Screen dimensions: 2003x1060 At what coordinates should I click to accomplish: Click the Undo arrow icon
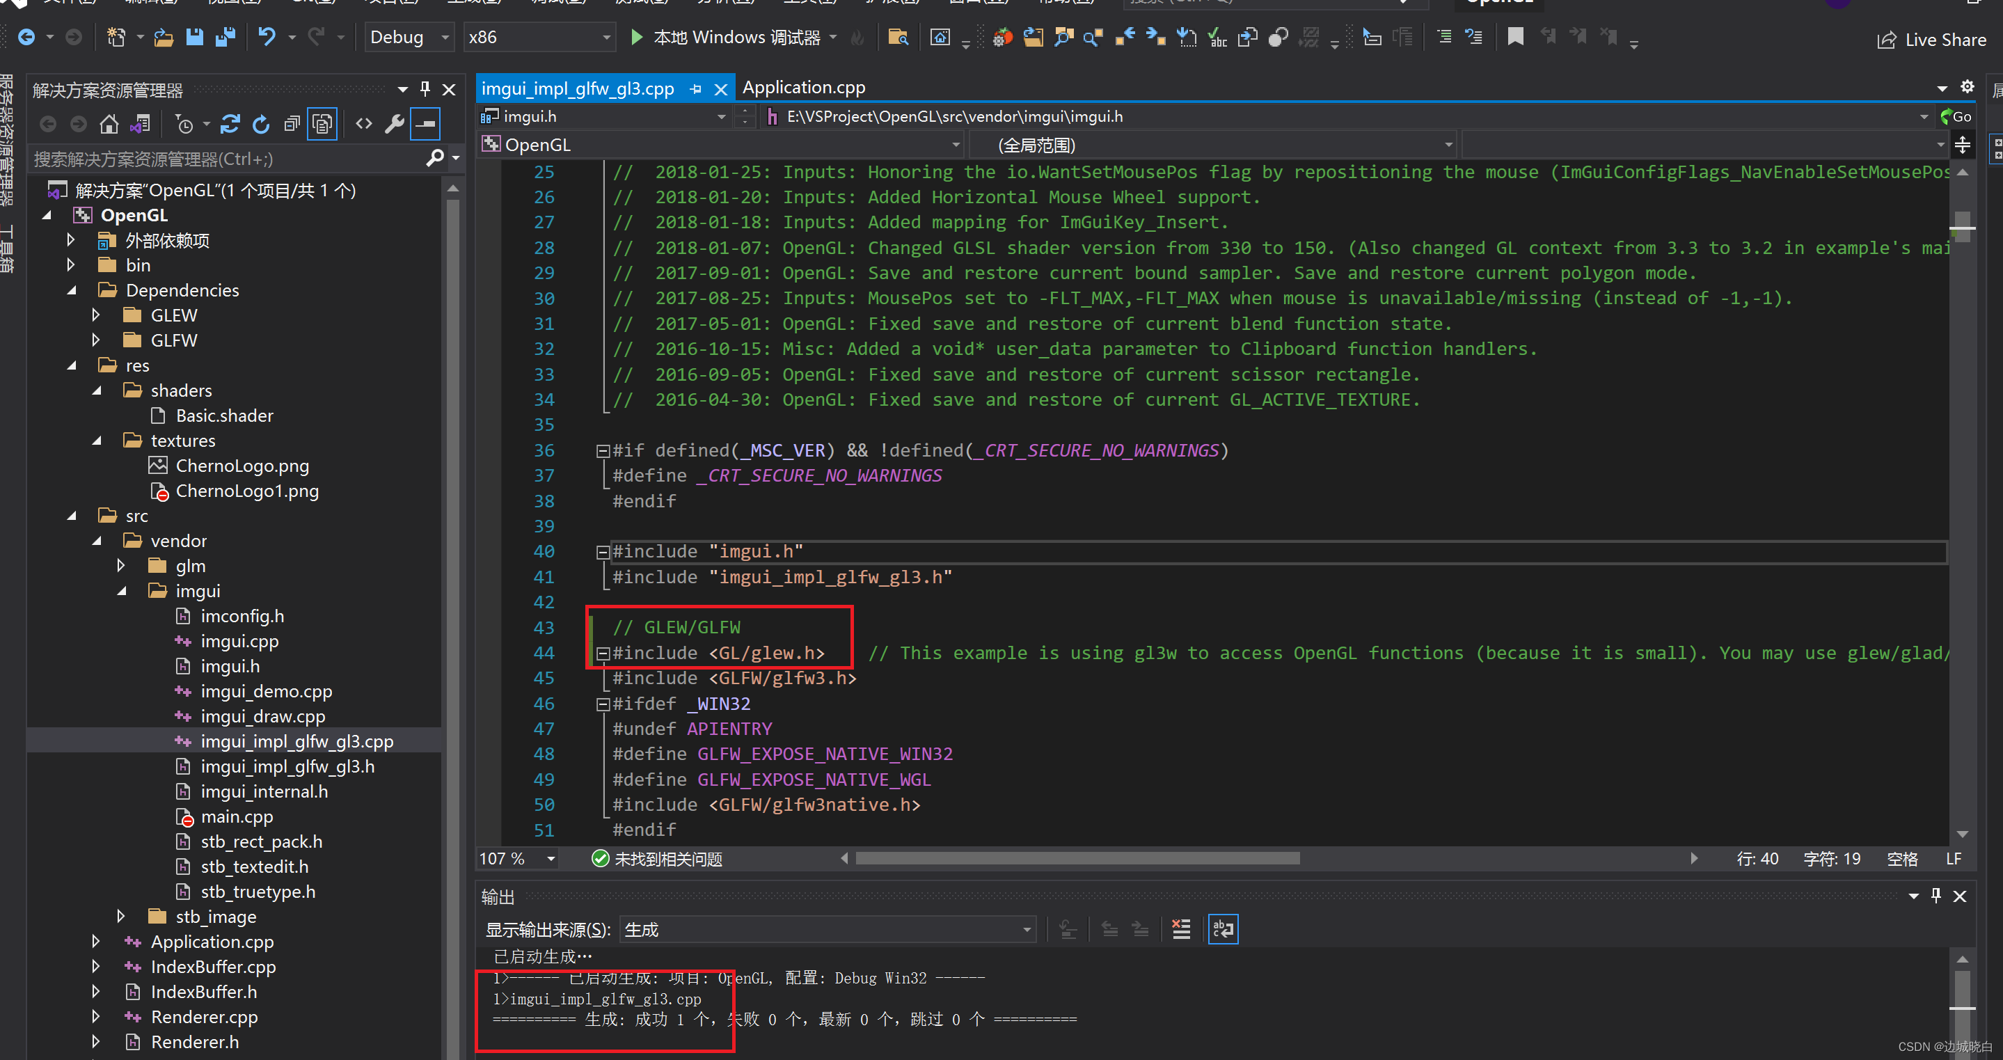(267, 37)
